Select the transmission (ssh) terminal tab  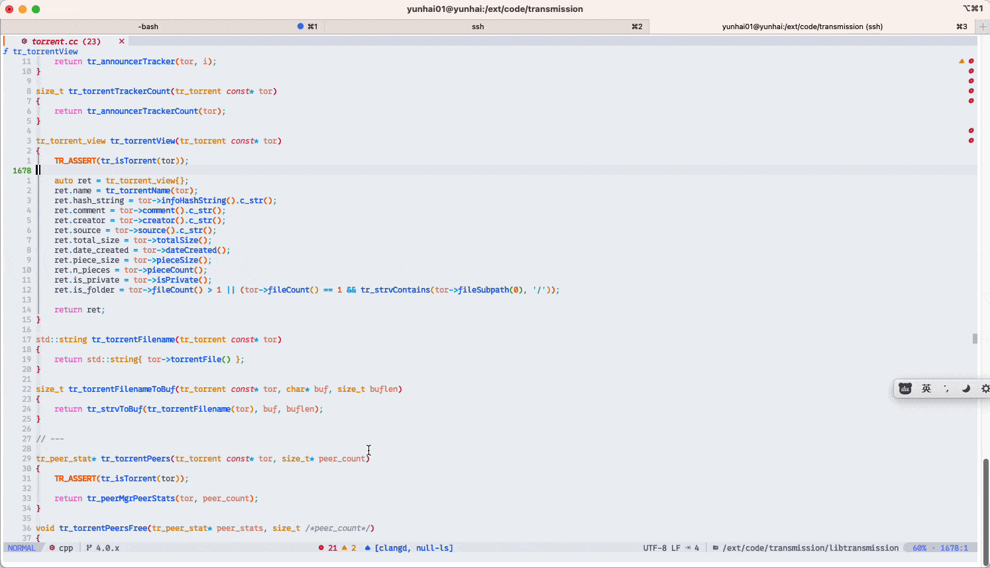point(802,26)
